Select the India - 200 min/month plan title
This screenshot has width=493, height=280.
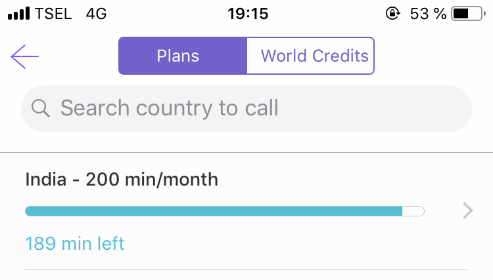pyautogui.click(x=122, y=179)
